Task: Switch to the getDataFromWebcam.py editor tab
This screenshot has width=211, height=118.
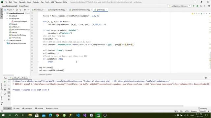Action: (x=81, y=10)
